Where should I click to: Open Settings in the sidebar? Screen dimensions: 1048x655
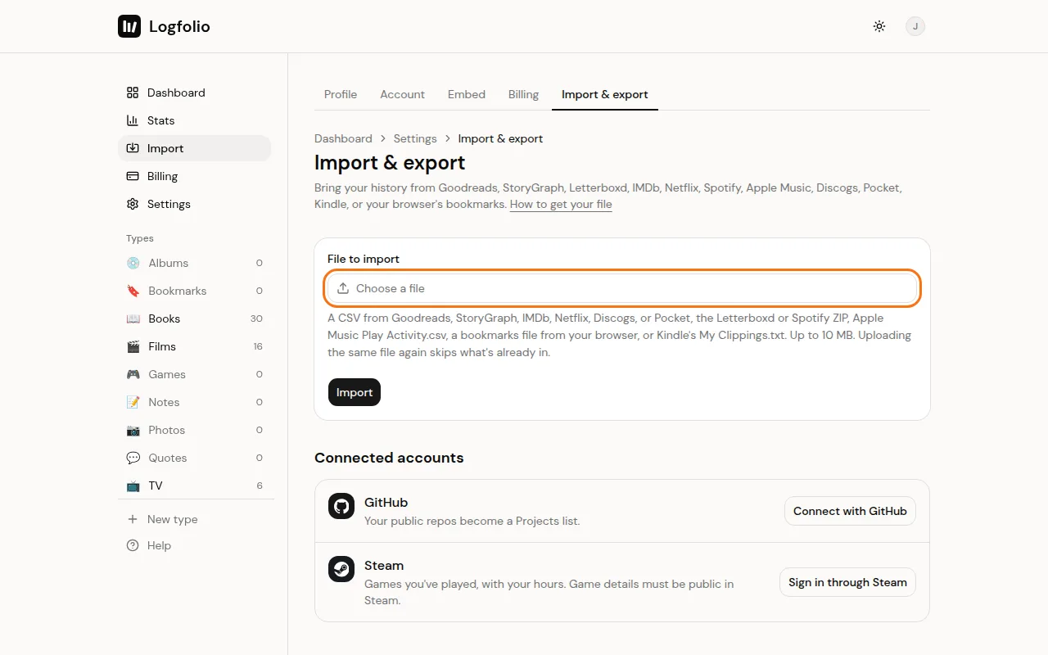pyautogui.click(x=194, y=204)
